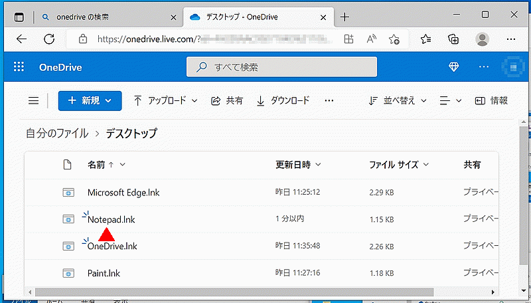
Task: Open the Favorites list icon
Action: pos(426,39)
